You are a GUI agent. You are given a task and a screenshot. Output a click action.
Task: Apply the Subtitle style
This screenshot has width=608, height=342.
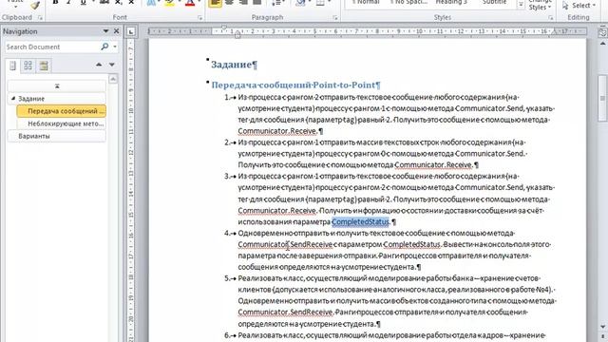(494, 3)
